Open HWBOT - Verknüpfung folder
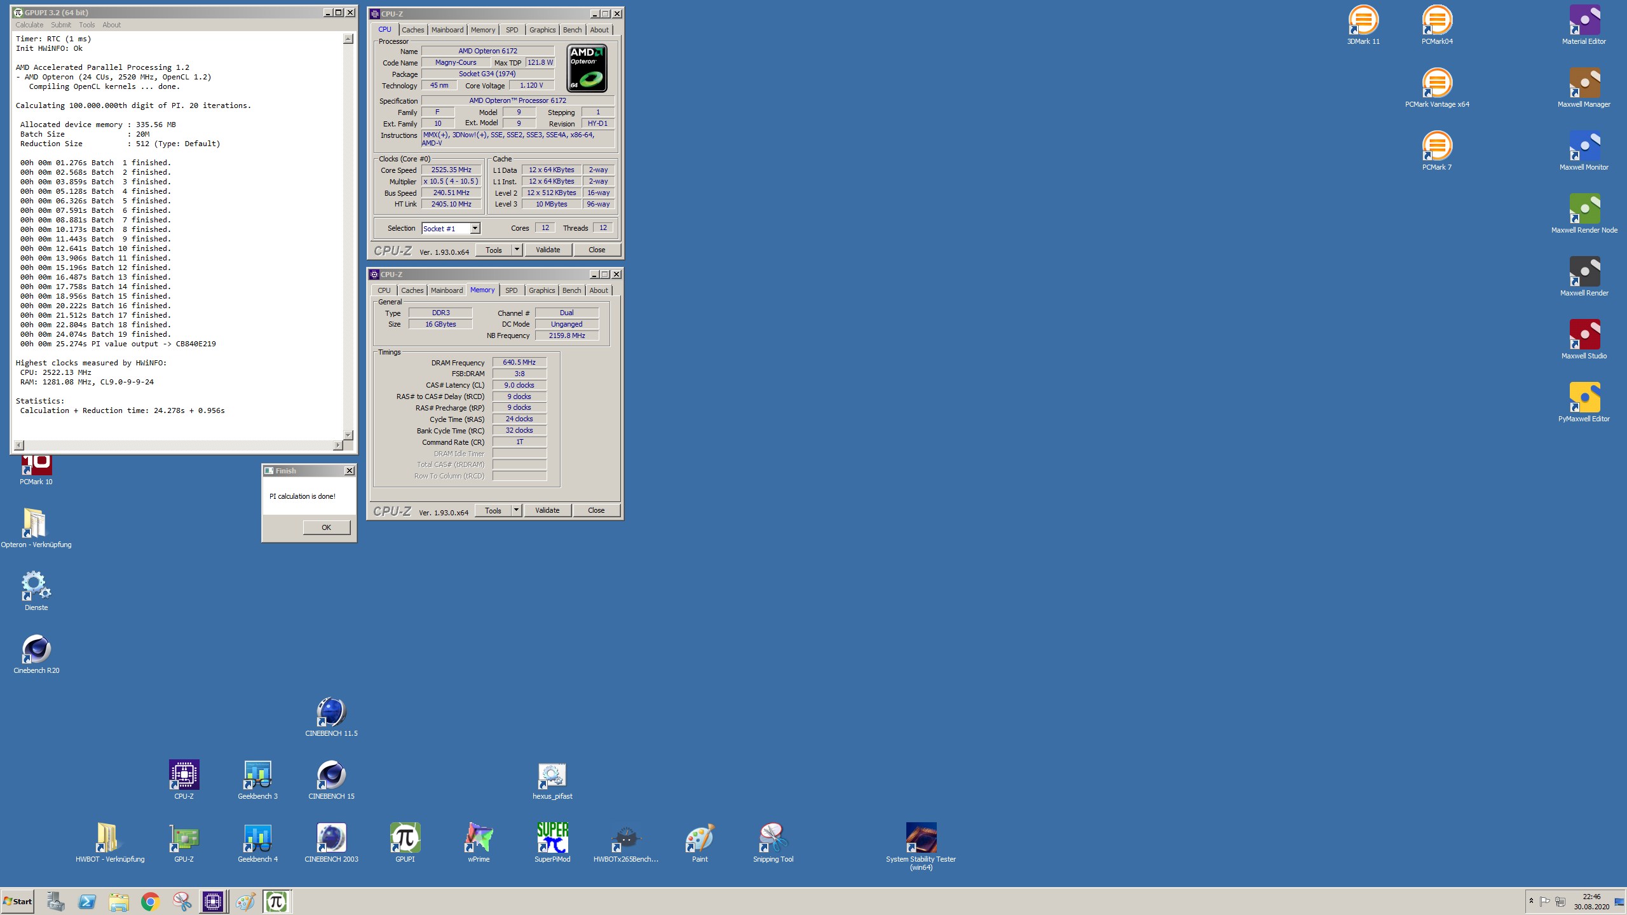This screenshot has height=915, width=1627. [110, 843]
